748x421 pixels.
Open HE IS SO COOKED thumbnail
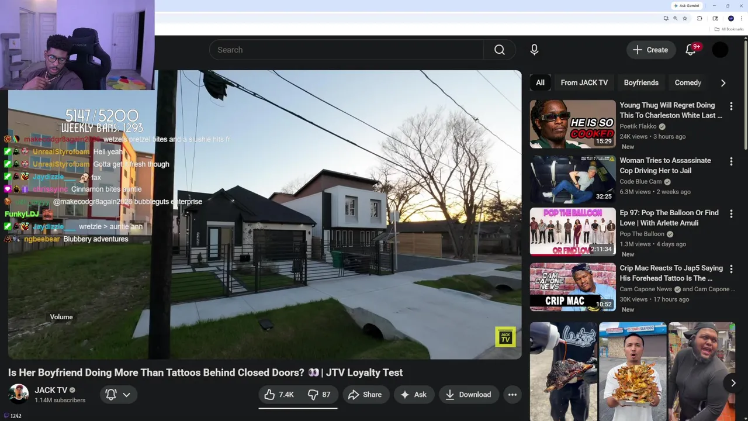tap(573, 124)
